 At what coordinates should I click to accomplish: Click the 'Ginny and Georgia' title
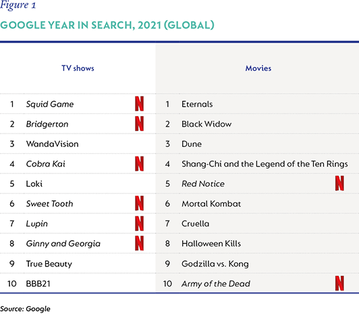[x=63, y=243]
